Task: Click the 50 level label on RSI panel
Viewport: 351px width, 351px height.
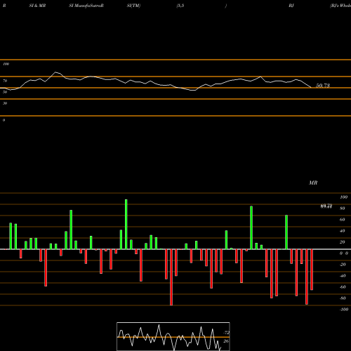Action: pos(5,92)
